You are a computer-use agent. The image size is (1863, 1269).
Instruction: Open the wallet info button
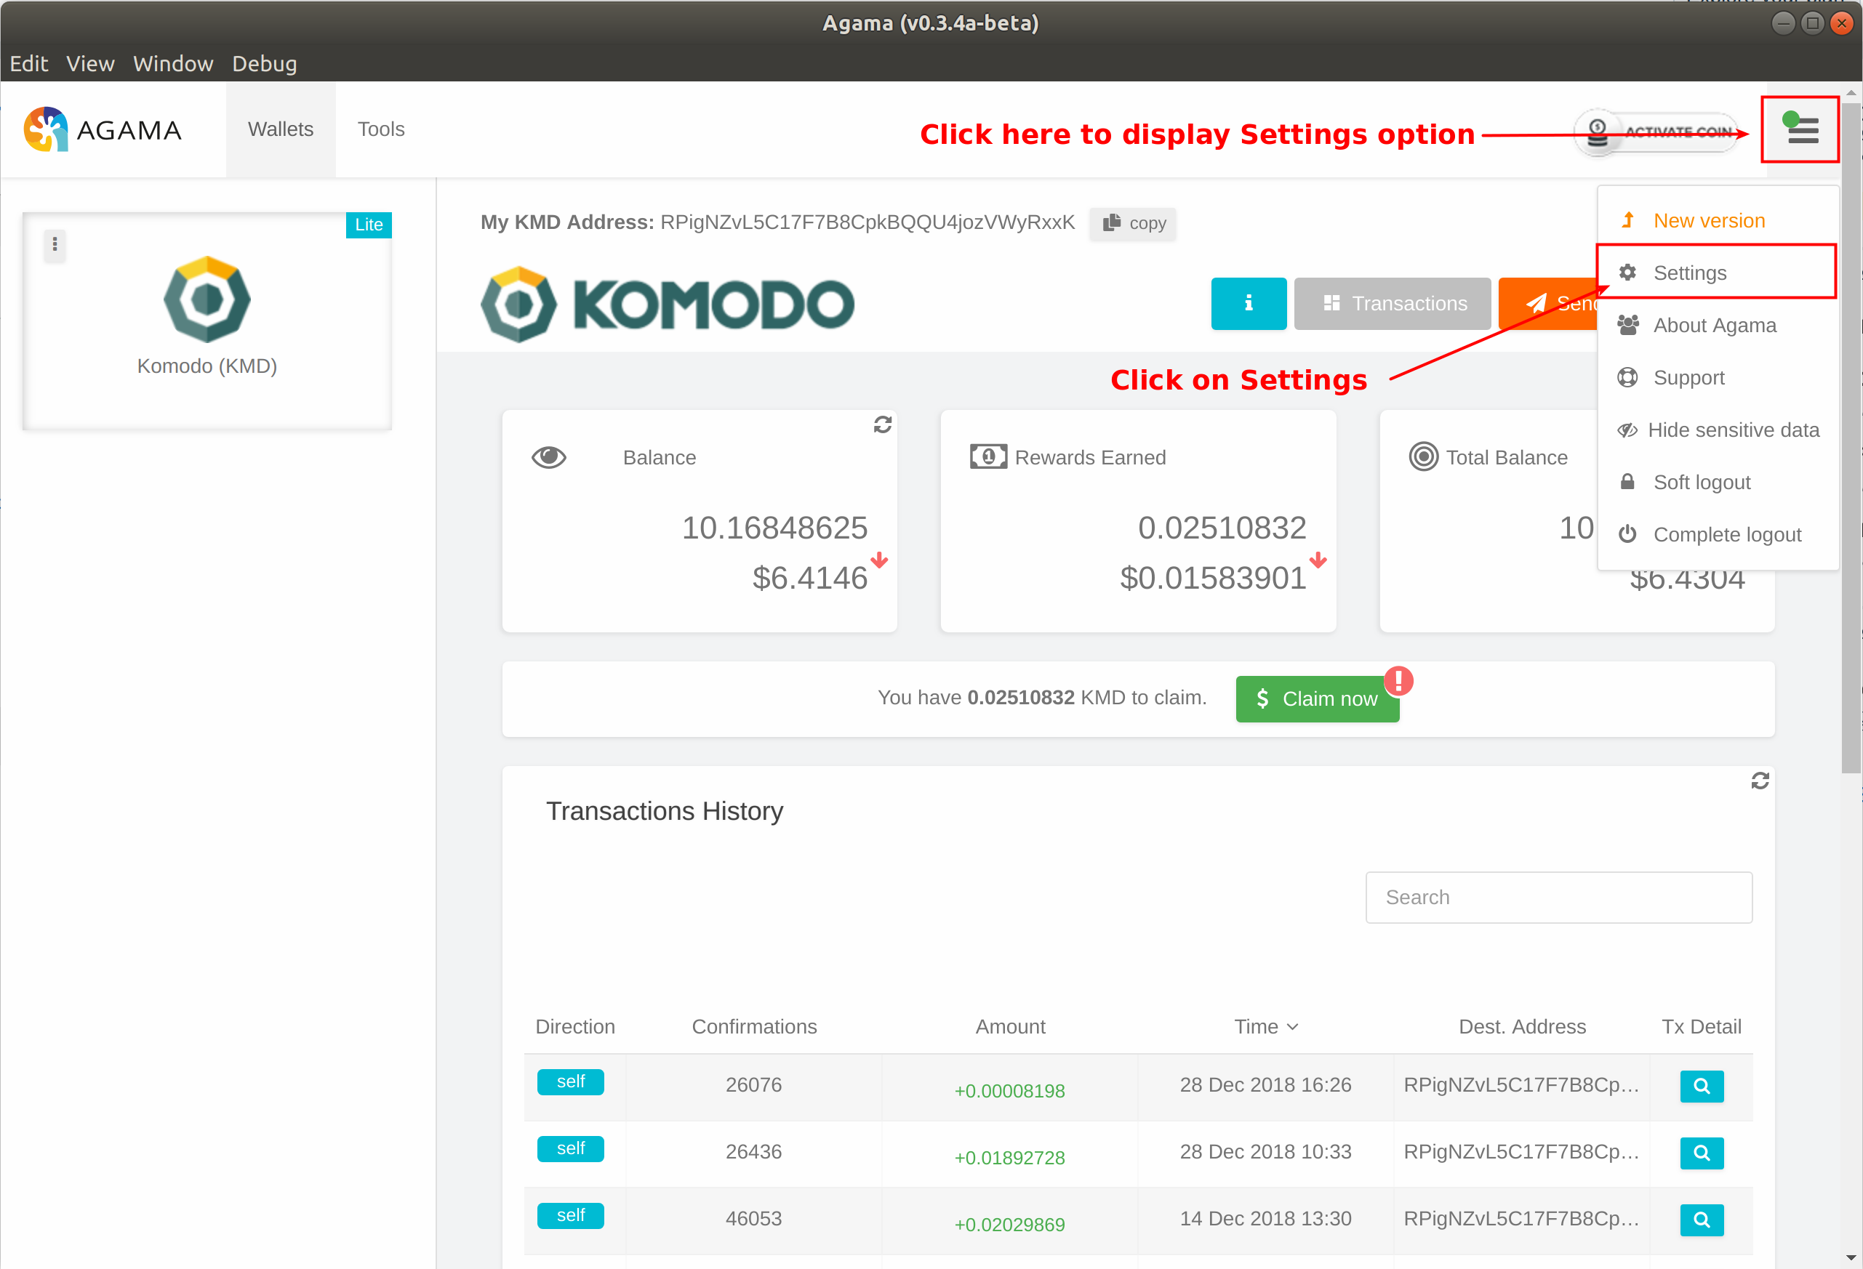click(x=1248, y=304)
